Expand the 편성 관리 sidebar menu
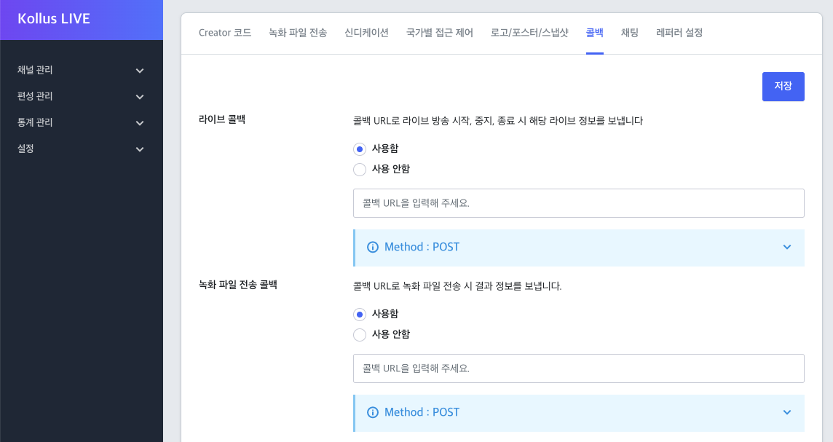This screenshot has height=442, width=833. pyautogui.click(x=82, y=95)
